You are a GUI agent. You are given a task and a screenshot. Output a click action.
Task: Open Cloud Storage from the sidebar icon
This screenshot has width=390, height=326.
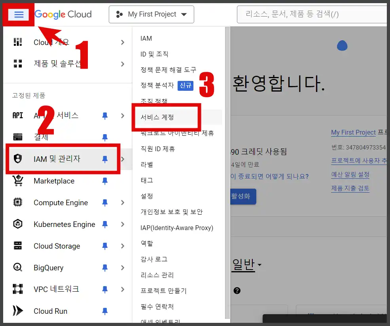[17, 246]
